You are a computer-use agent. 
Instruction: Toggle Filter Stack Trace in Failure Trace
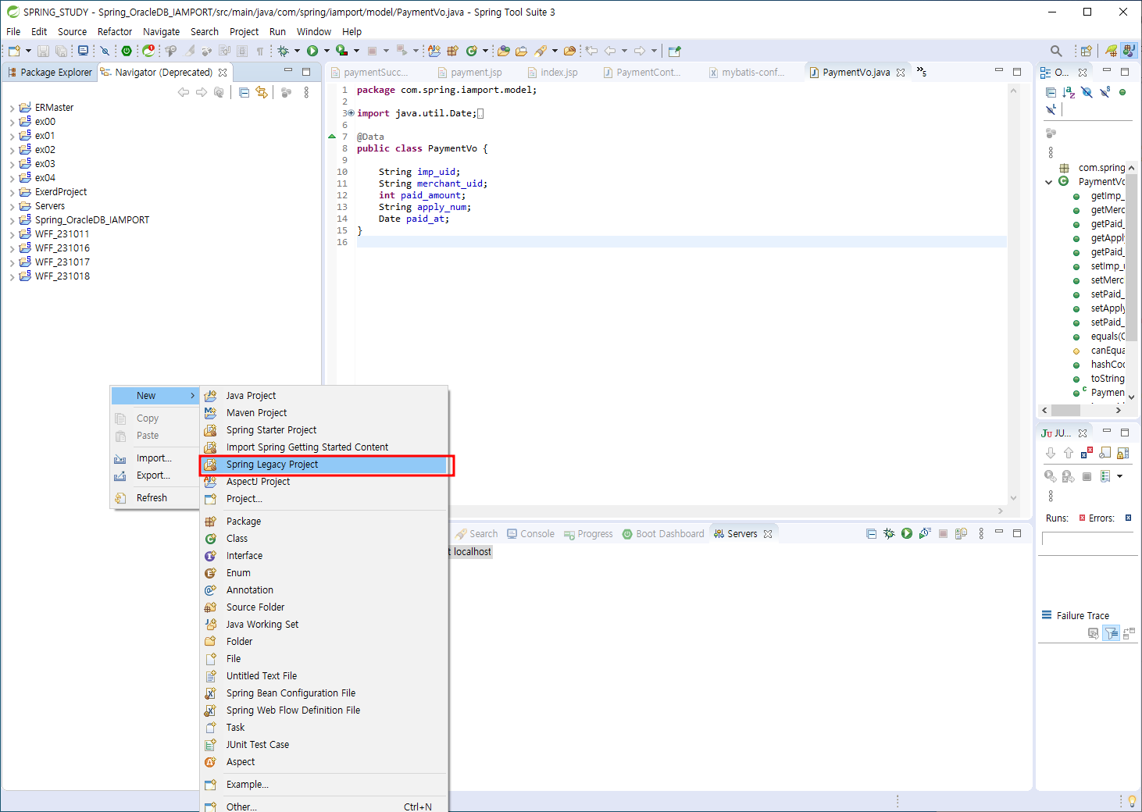pyautogui.click(x=1111, y=633)
